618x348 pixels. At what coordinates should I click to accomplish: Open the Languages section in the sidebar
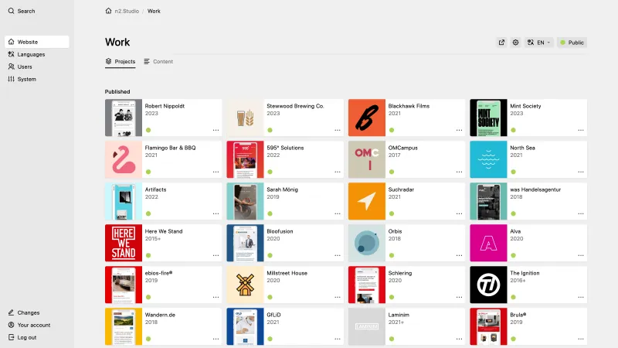tap(31, 54)
